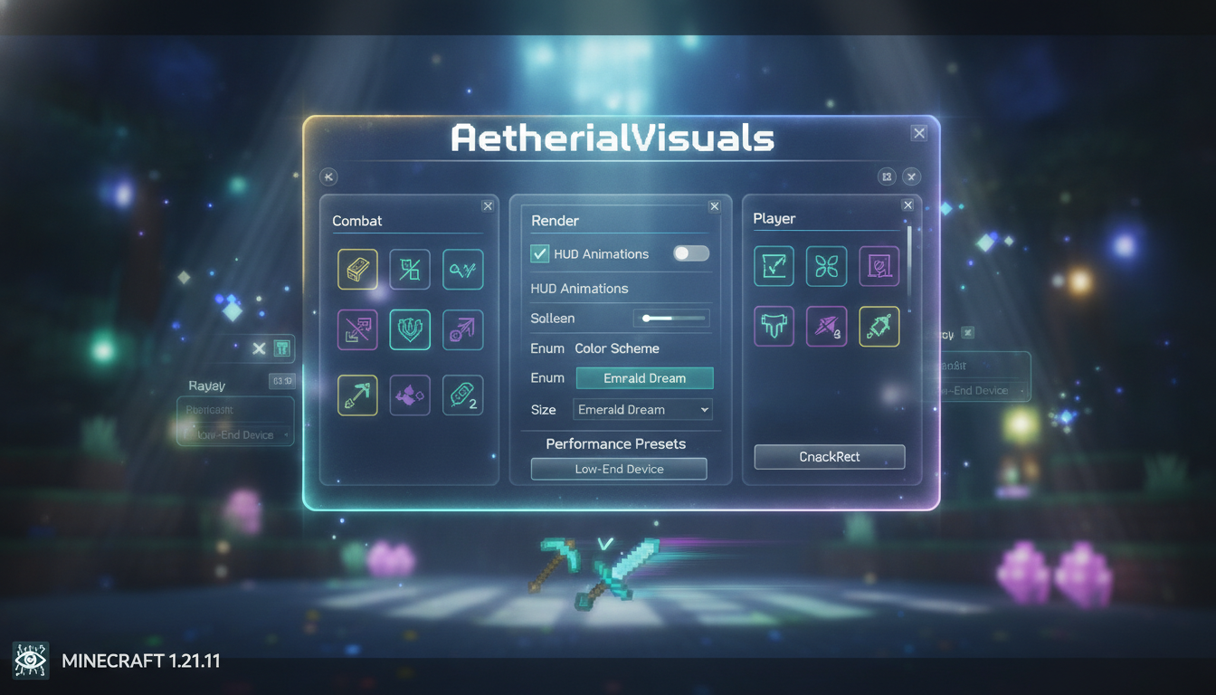Image resolution: width=1216 pixels, height=695 pixels.
Task: Select the purple framed-shield icon in Player
Action: pyautogui.click(x=879, y=266)
